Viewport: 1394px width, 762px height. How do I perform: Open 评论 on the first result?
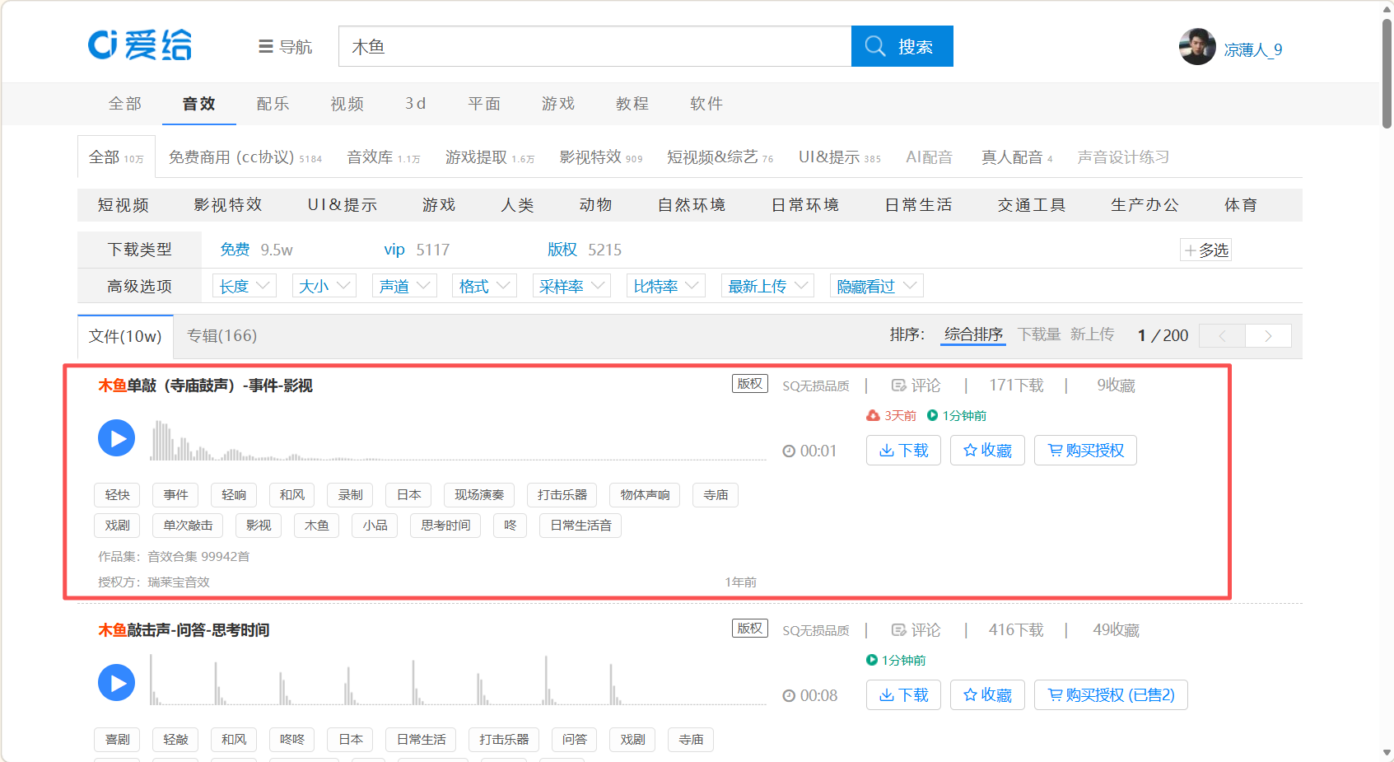pyautogui.click(x=916, y=386)
